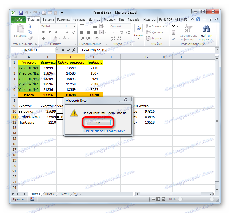The image size is (230, 213).
Task: Open the ТРАНСП name box dropdown
Action: pyautogui.click(x=52, y=50)
